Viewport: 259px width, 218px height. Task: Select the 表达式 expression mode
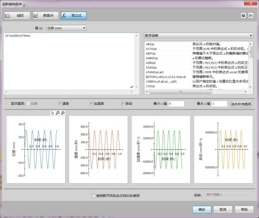tap(74, 15)
